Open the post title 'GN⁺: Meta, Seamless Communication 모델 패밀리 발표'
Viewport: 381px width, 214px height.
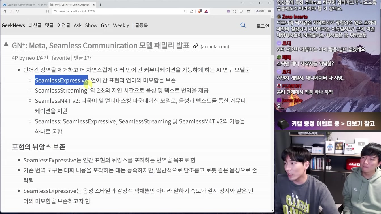tap(101, 46)
